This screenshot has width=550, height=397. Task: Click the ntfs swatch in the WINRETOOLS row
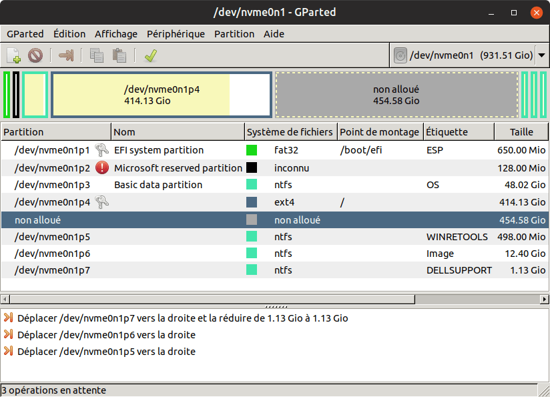coord(252,236)
